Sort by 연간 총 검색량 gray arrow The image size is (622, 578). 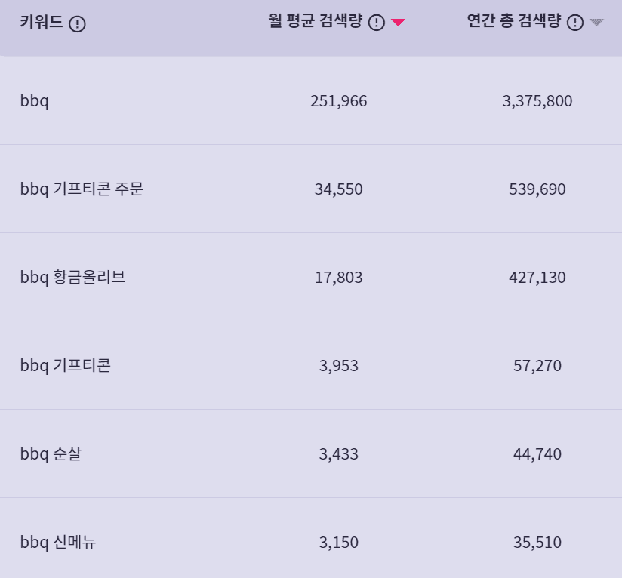point(596,22)
